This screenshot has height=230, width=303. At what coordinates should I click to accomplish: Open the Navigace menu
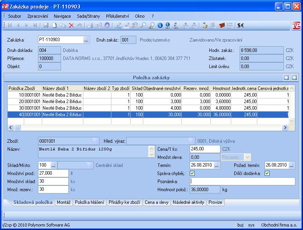(x=62, y=16)
